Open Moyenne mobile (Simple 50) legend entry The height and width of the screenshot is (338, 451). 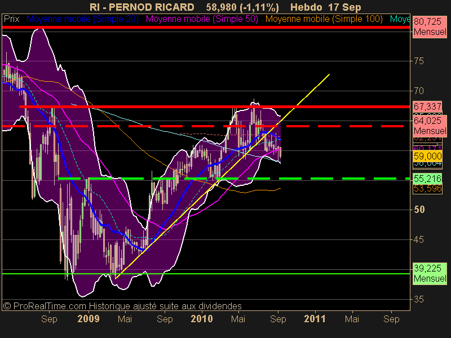(x=202, y=19)
